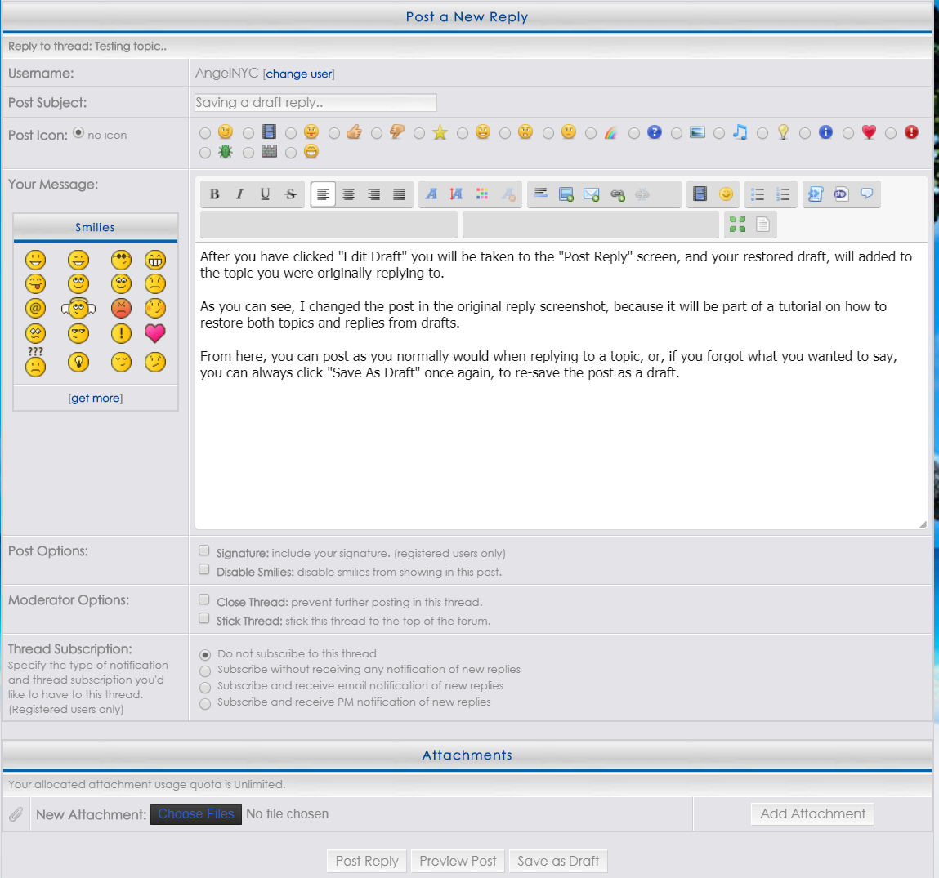Screen dimensions: 939x878
Task: Insert an email address link
Action: click(591, 194)
